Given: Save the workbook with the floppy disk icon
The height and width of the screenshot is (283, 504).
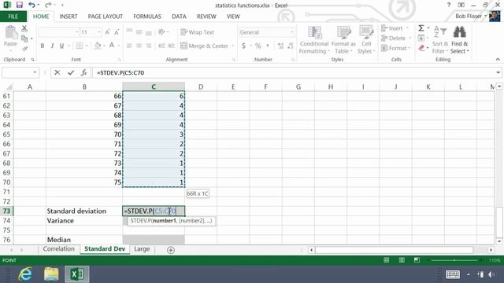Looking at the screenshot, I should click(x=19, y=5).
